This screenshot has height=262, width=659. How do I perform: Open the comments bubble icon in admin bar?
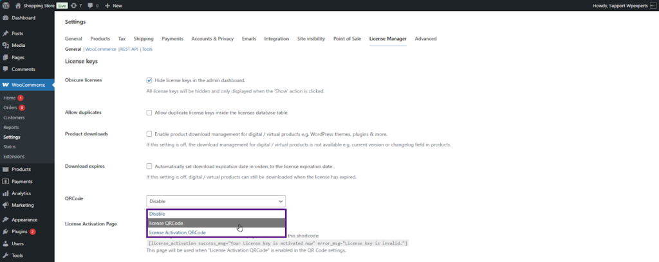(90, 6)
